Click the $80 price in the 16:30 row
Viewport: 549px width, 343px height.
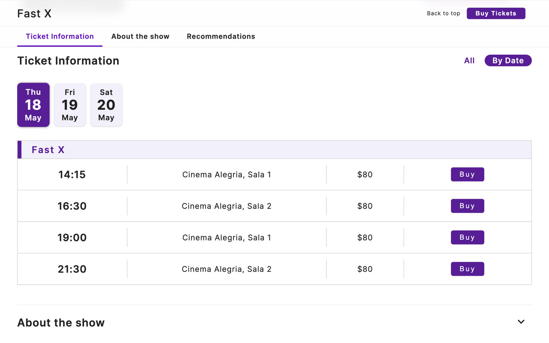tap(365, 206)
